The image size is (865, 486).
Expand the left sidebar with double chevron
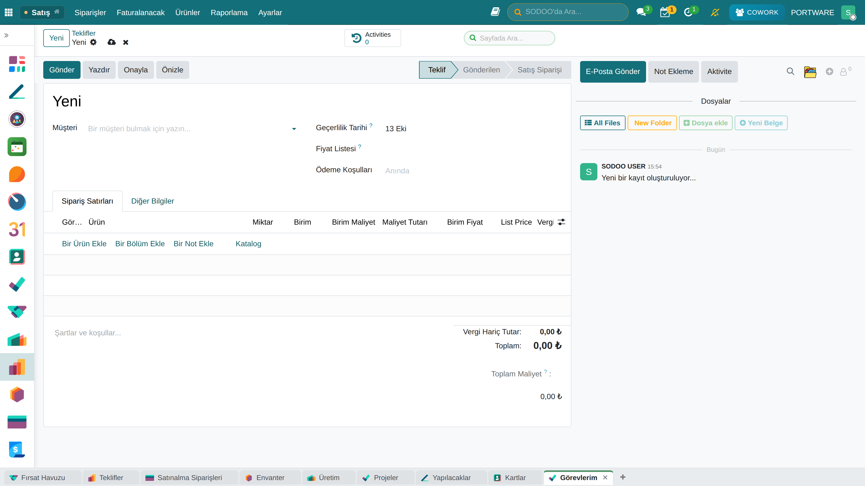pyautogui.click(x=6, y=35)
